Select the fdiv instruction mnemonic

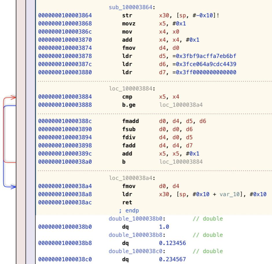[128, 137]
